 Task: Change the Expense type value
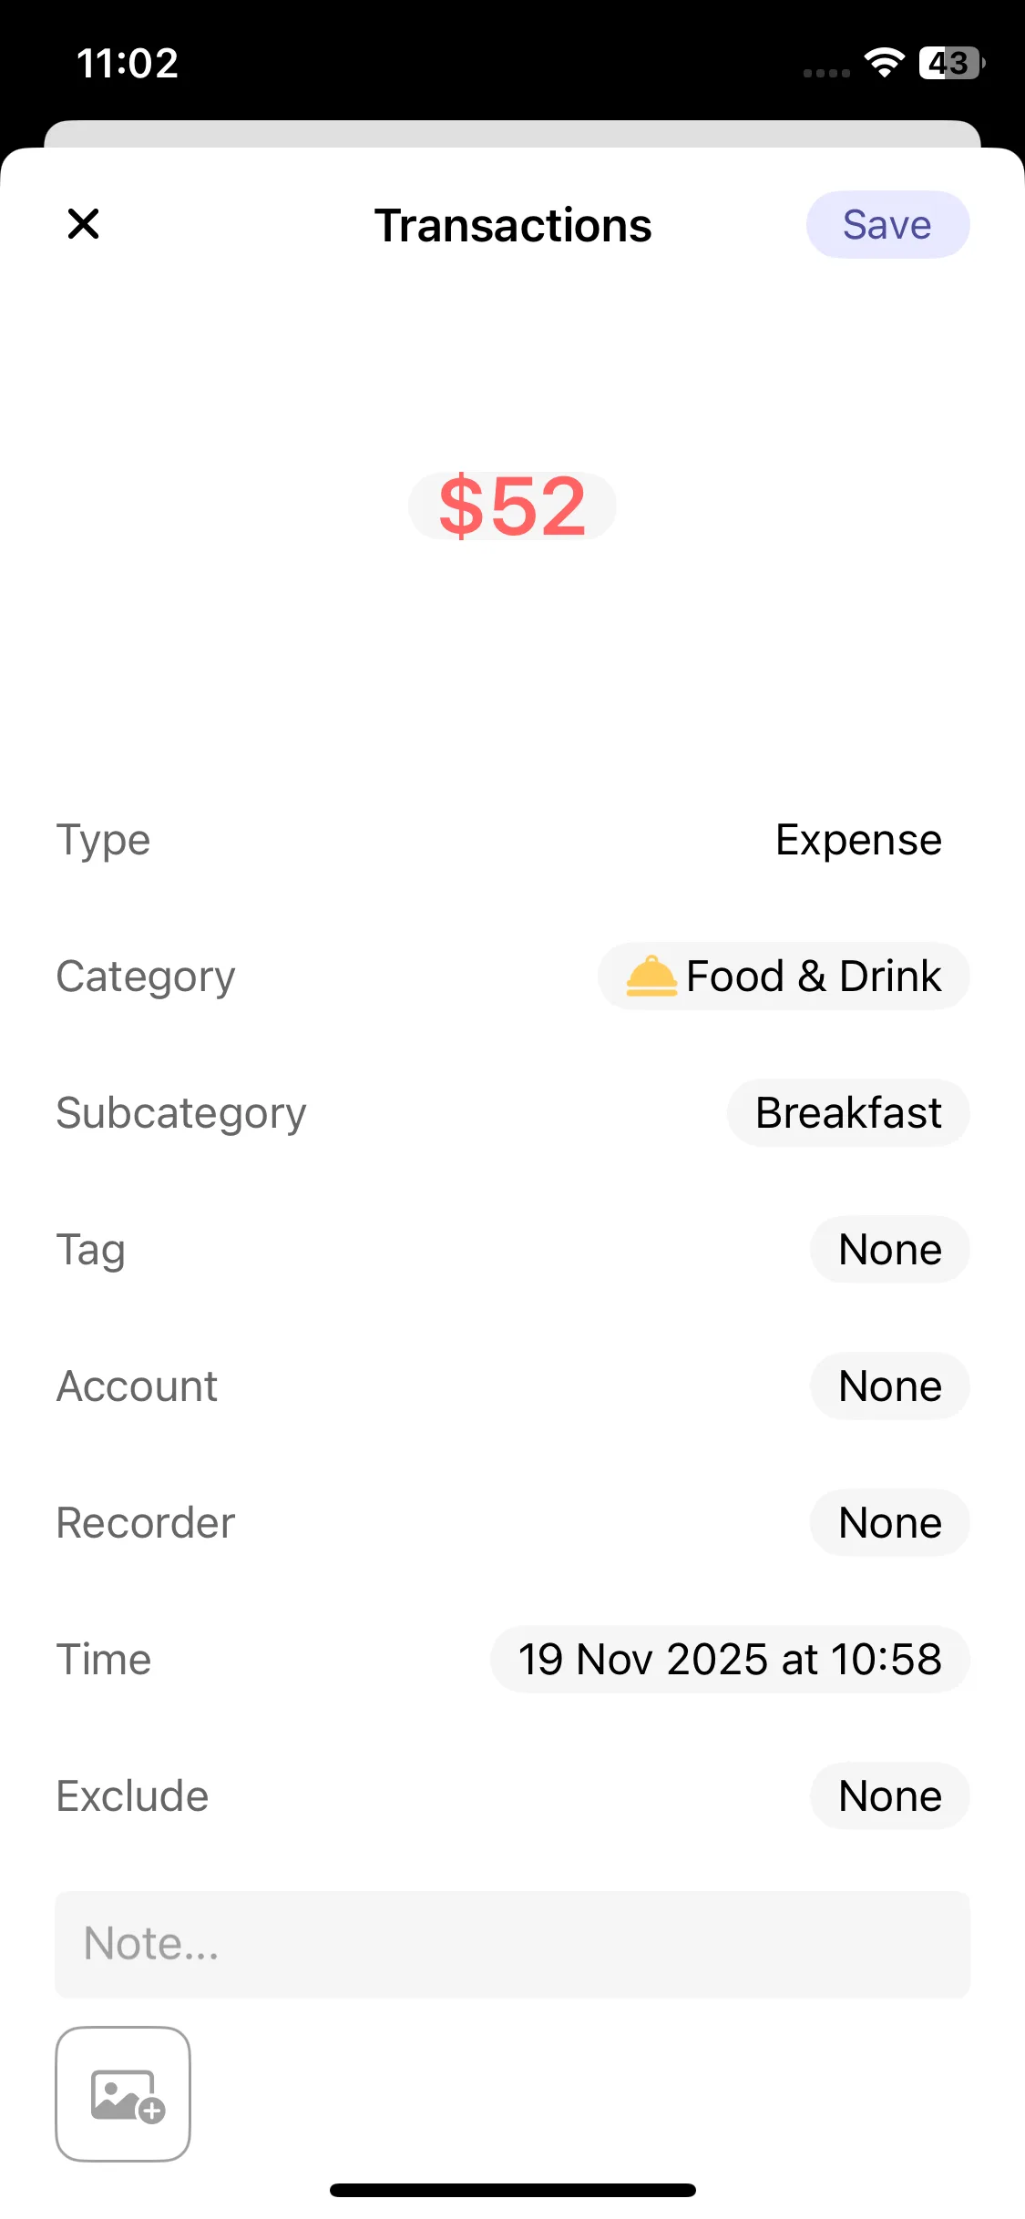(857, 840)
